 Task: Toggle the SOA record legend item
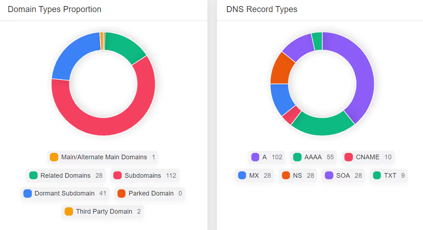tap(343, 175)
